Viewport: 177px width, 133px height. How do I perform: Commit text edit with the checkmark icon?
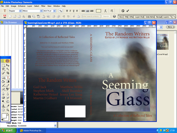point(127,11)
